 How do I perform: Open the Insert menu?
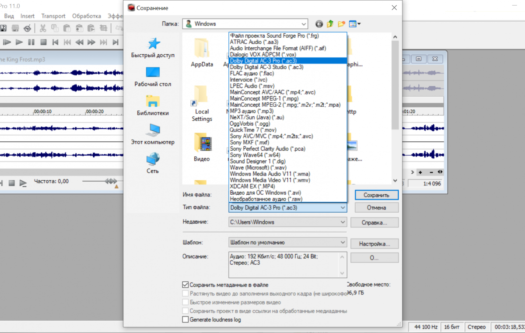[x=28, y=16]
